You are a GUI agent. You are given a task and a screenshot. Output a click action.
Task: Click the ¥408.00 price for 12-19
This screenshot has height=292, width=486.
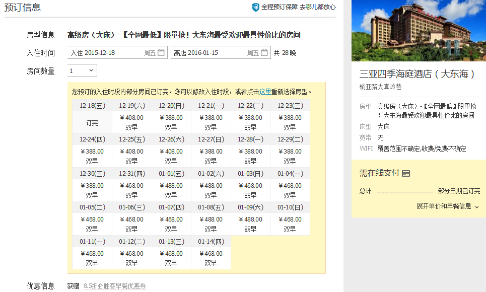point(132,118)
